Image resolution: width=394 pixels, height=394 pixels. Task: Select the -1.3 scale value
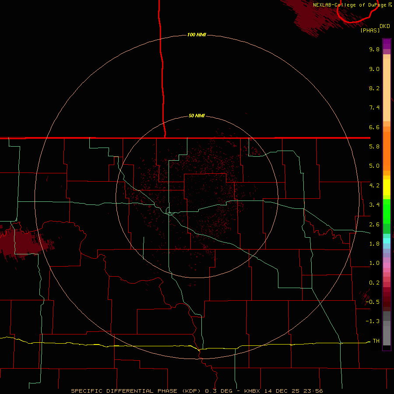373,321
